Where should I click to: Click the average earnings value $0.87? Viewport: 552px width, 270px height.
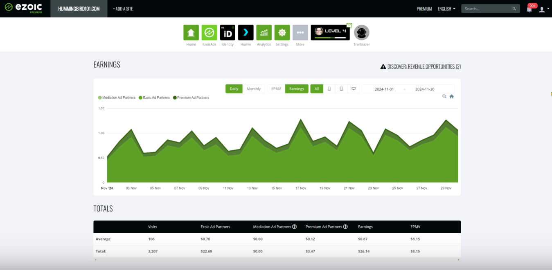click(363, 239)
